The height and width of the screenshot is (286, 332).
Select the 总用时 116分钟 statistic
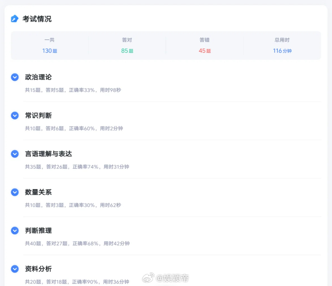coord(282,51)
